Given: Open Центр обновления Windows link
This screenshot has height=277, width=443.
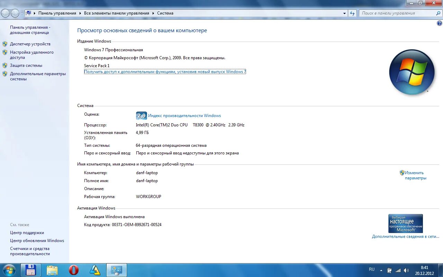Looking at the screenshot, I should 37,241.
